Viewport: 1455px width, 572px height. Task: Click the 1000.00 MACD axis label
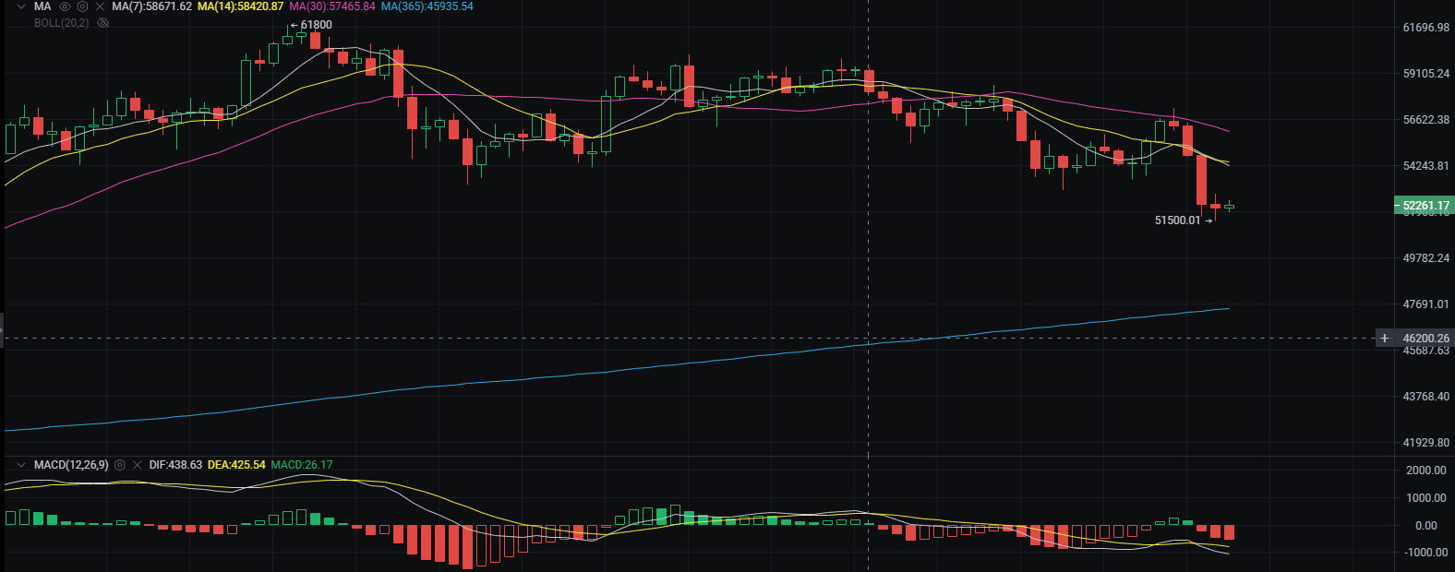1426,498
